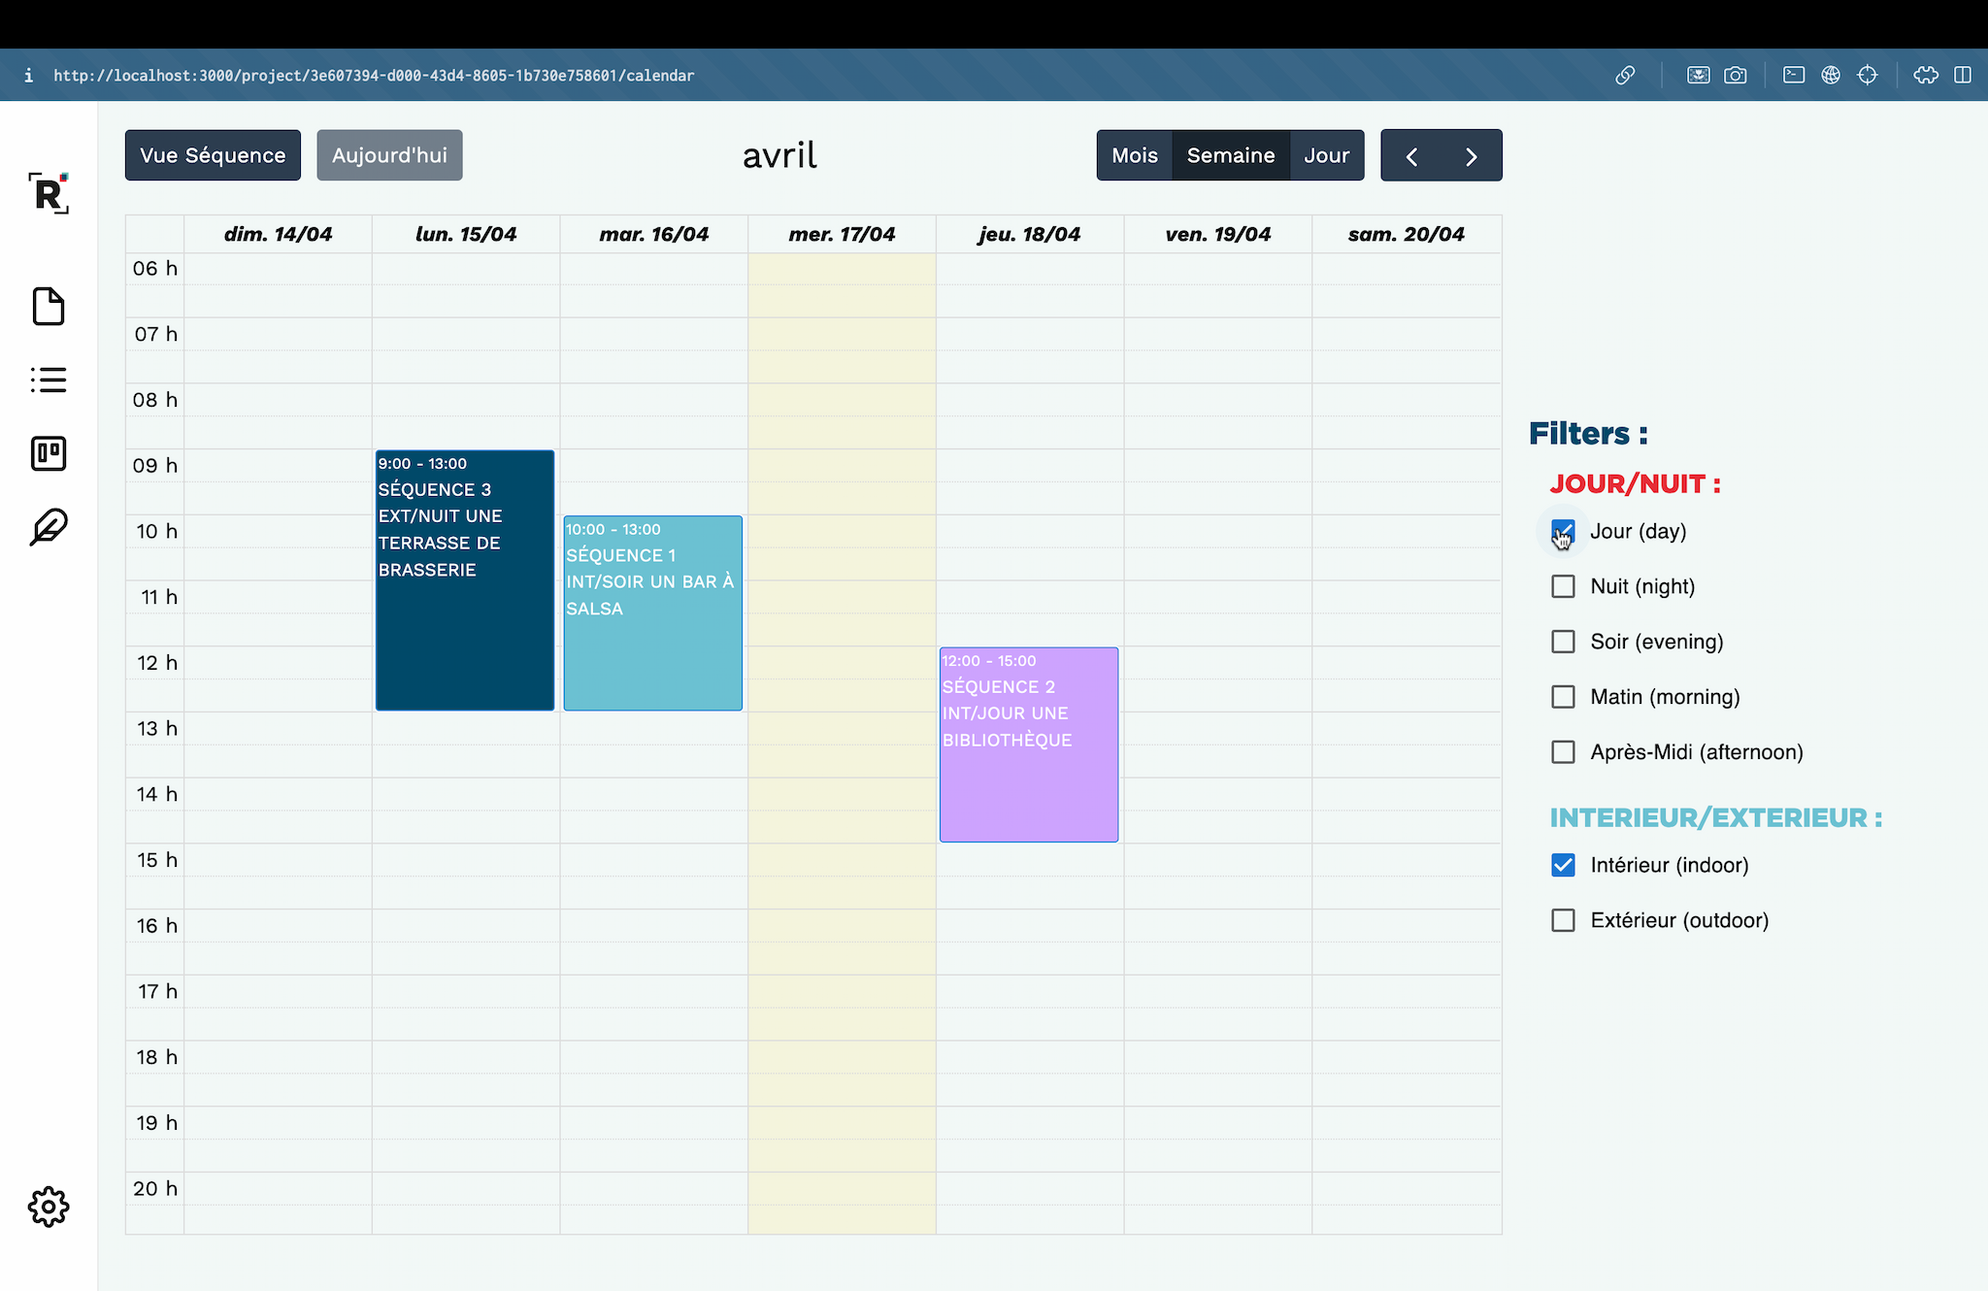Click the link/share icon in toolbar

coord(1626,76)
